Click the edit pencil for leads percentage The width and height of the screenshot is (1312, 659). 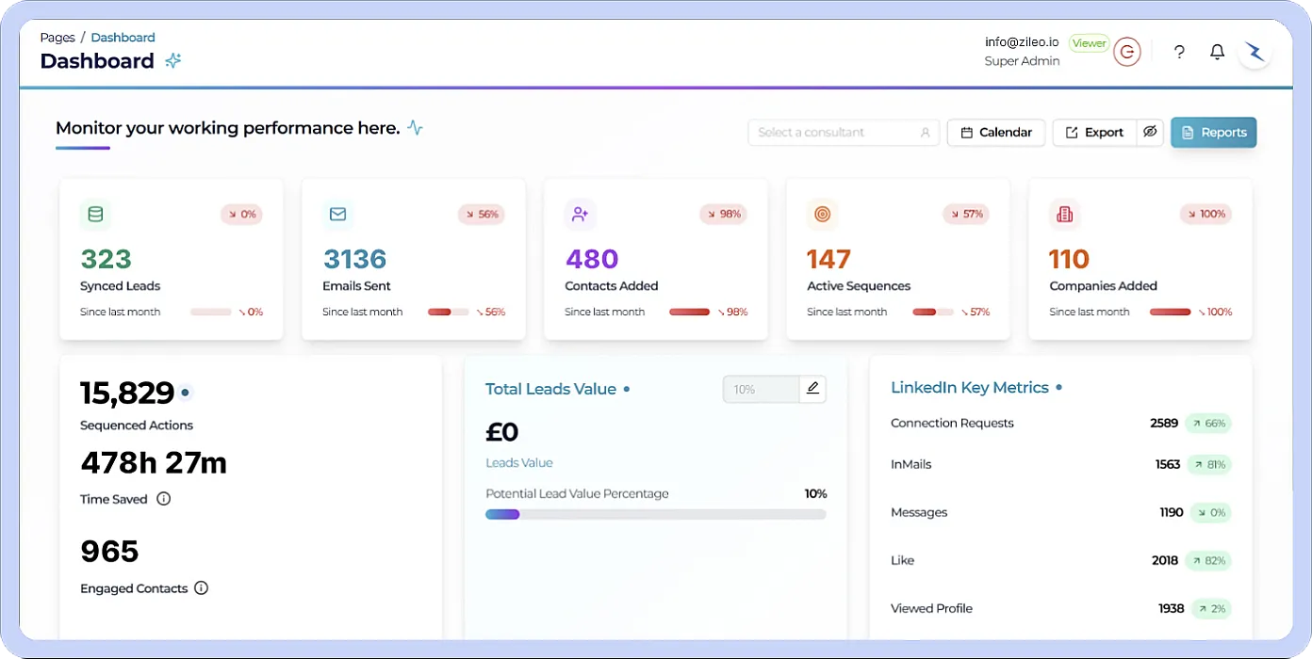click(x=812, y=389)
